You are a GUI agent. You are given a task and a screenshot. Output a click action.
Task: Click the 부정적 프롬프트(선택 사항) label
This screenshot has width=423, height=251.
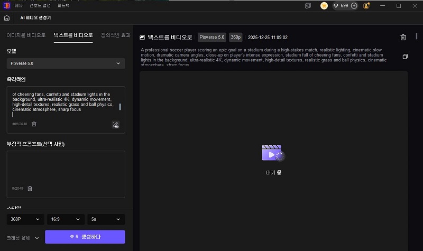point(35,144)
